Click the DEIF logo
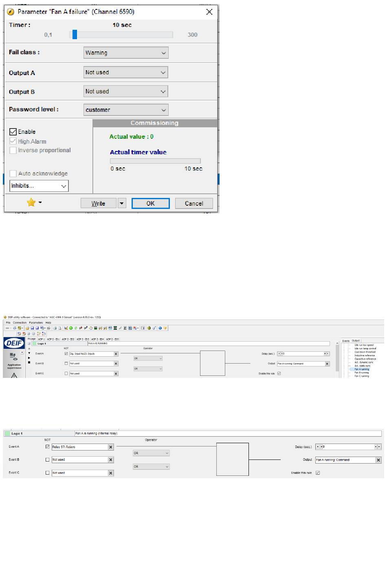The height and width of the screenshot is (566, 387). pyautogui.click(x=14, y=344)
